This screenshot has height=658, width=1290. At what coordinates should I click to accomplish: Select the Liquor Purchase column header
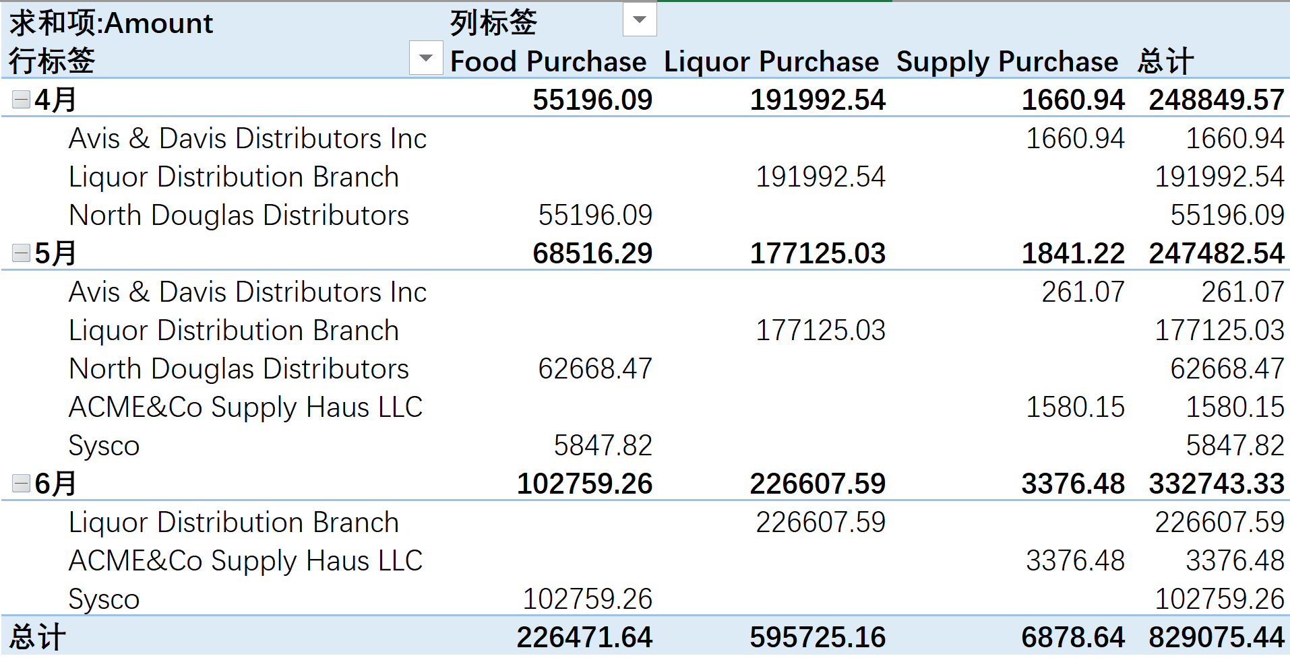[x=771, y=61]
